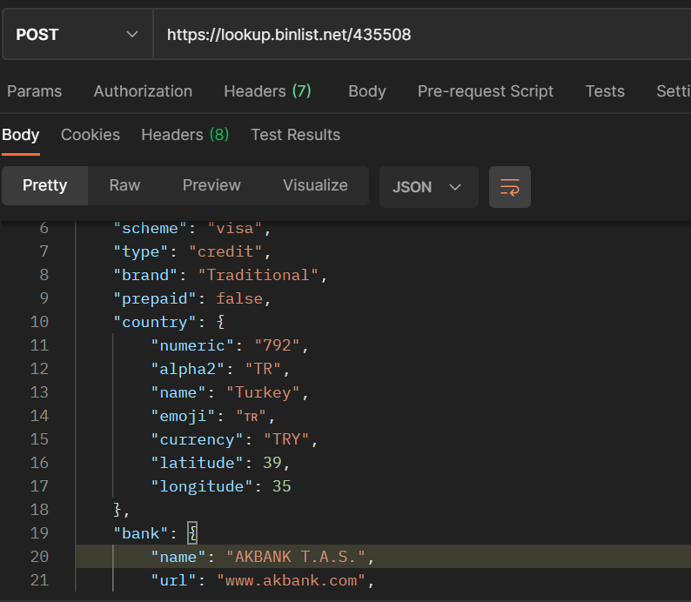
Task: Open the JSON format dropdown
Action: point(429,187)
